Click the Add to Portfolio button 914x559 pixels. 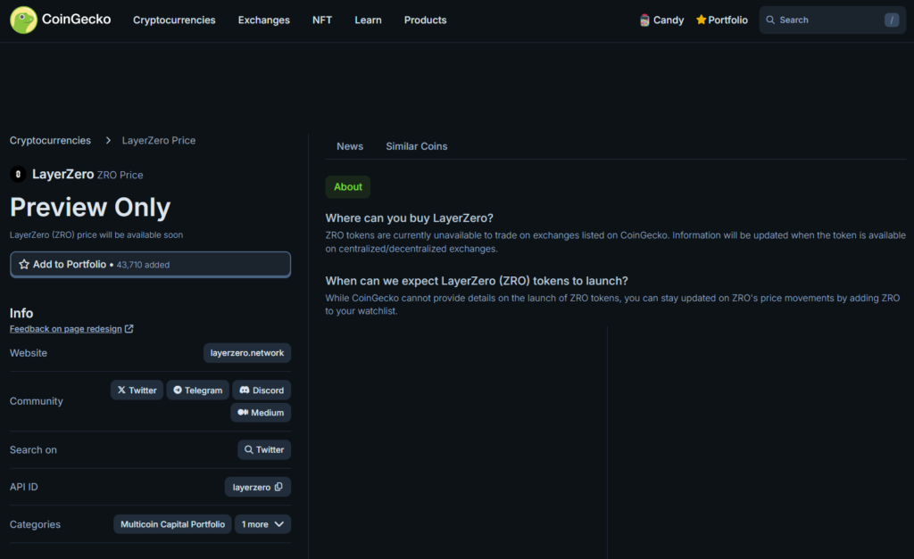(x=150, y=265)
